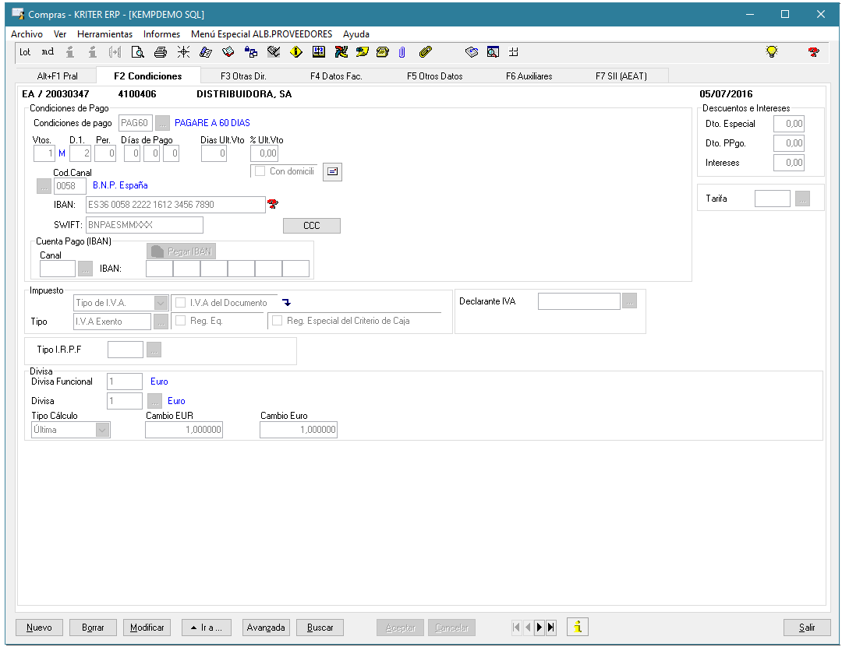Click the red and yellow arrows toolbar icon
This screenshot has height=647, width=842.
click(x=341, y=52)
